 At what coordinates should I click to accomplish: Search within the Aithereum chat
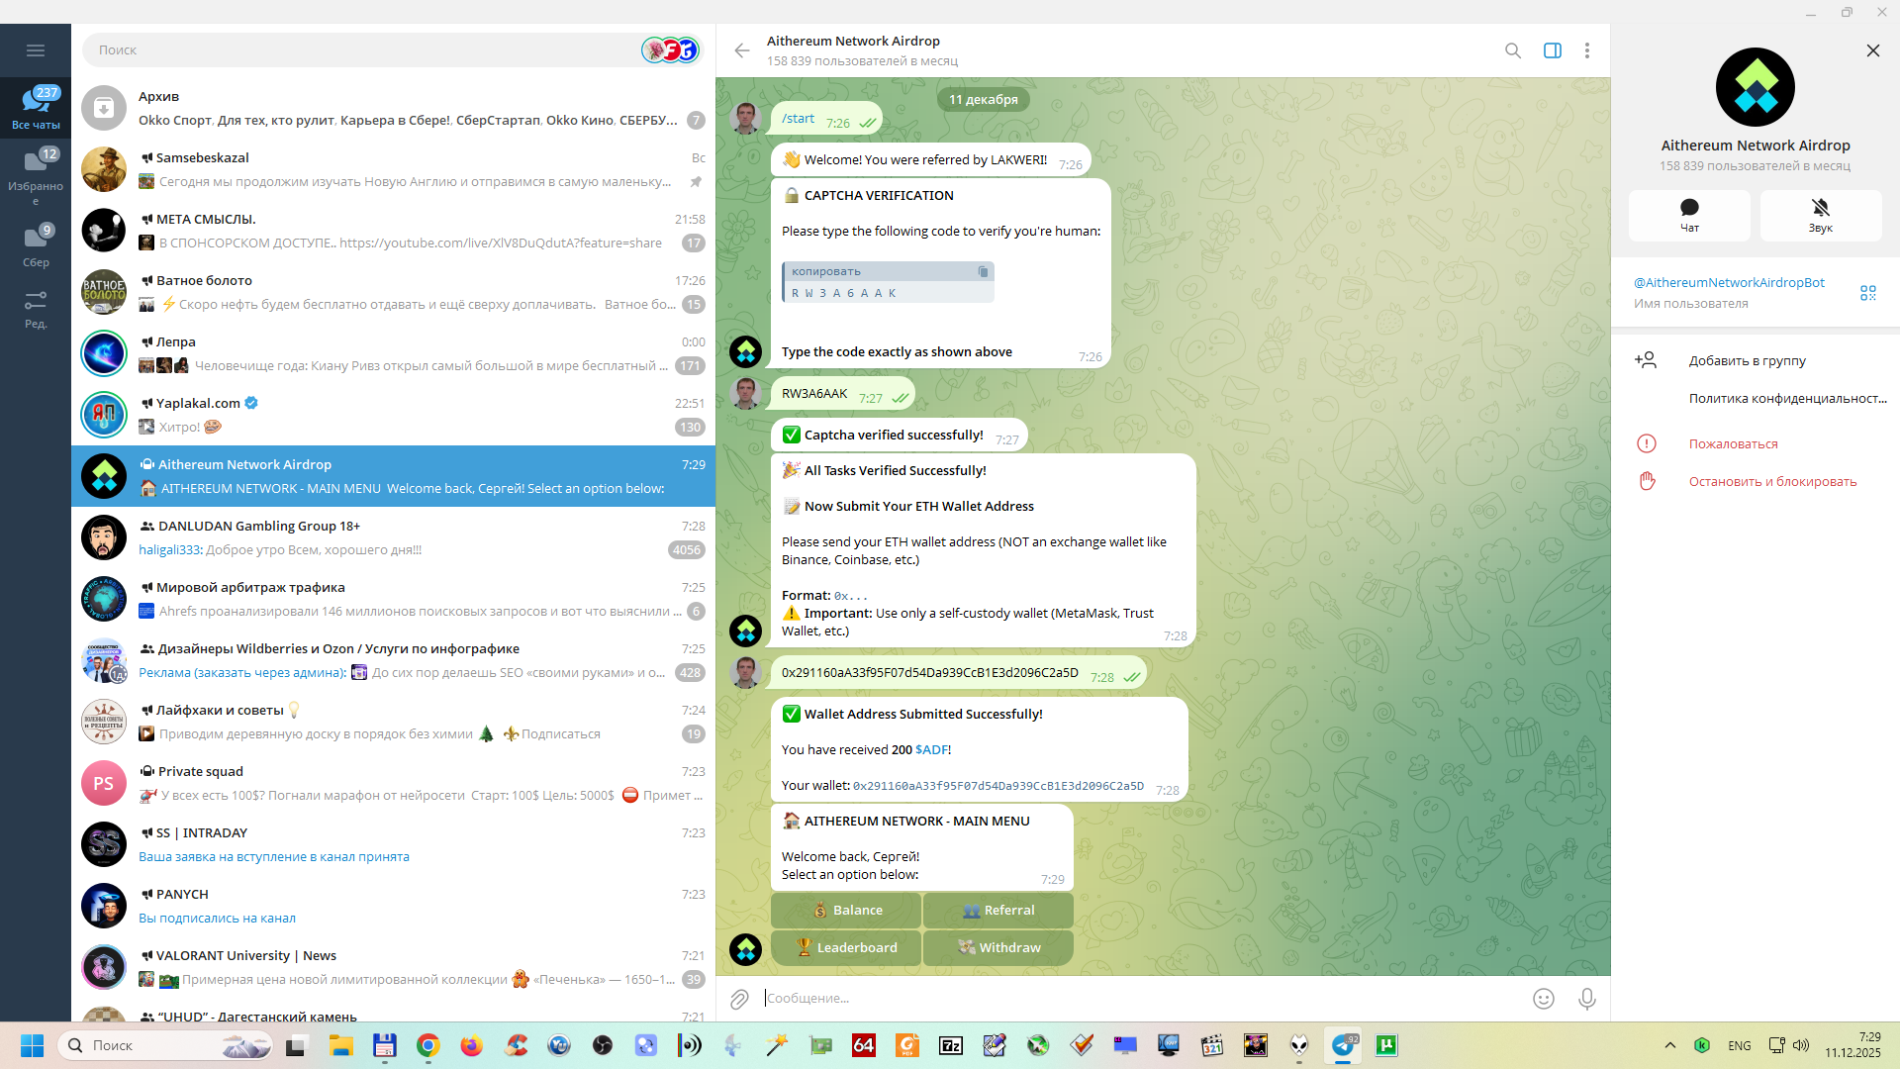coord(1512,50)
